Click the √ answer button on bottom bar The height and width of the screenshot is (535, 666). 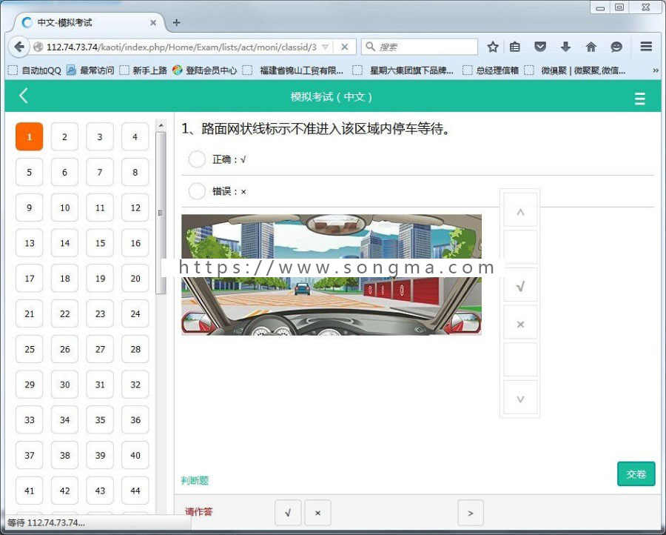[x=288, y=512]
